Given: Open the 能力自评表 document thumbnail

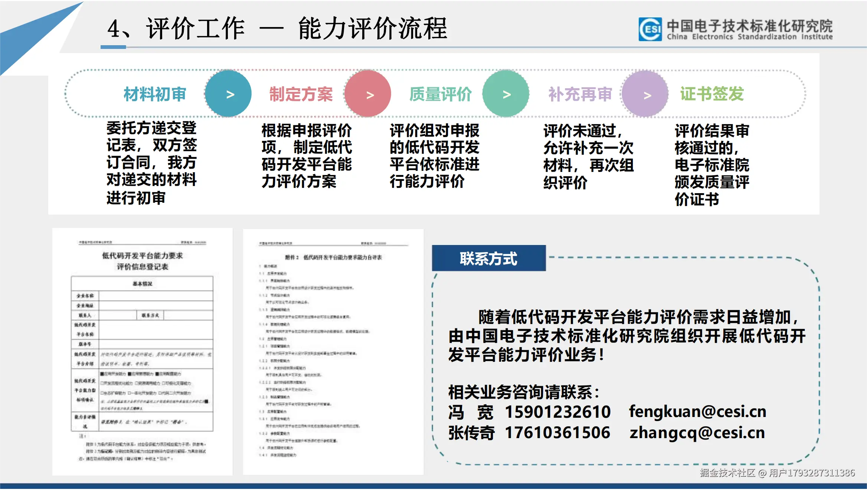Looking at the screenshot, I should coord(333,352).
